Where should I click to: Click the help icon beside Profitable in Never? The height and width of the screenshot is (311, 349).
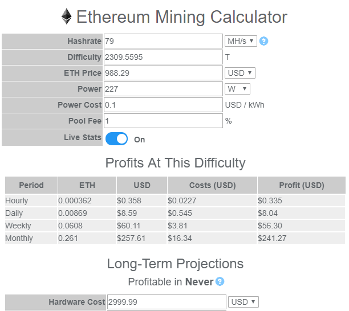[x=220, y=281]
